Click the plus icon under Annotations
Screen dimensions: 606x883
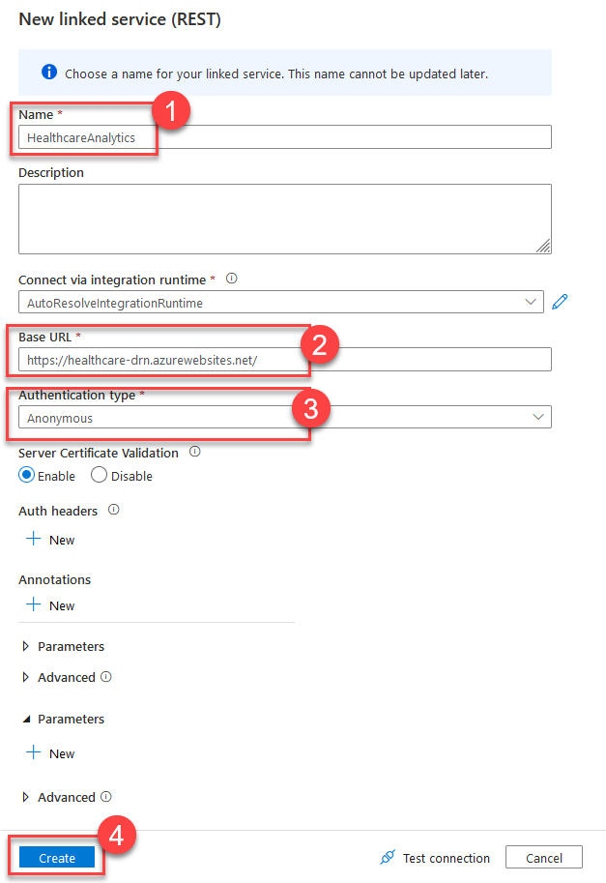(x=36, y=605)
